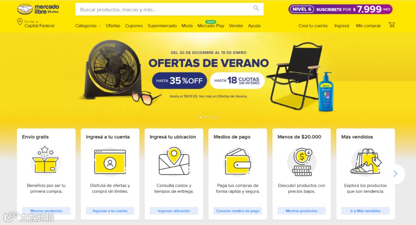Click the Mercado Libre handshake logo
Image resolution: width=416 pixels, height=225 pixels.
pyautogui.click(x=25, y=9)
